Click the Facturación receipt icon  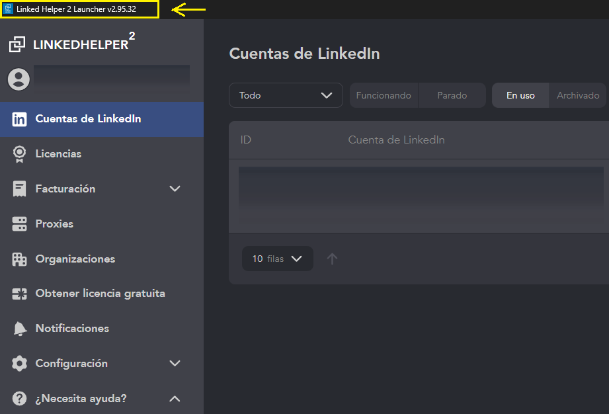click(x=20, y=189)
